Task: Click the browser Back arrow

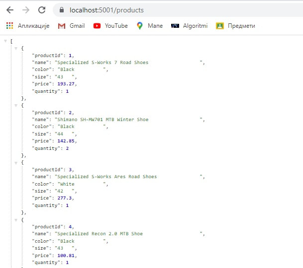Action: click(x=10, y=10)
